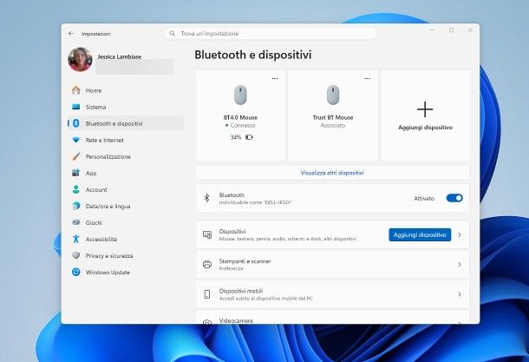The image size is (529, 362).
Task: Maximize the Impostazioni window
Action: pos(452,30)
